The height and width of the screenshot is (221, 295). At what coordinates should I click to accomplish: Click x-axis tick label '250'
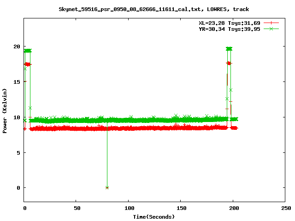pos(286,208)
